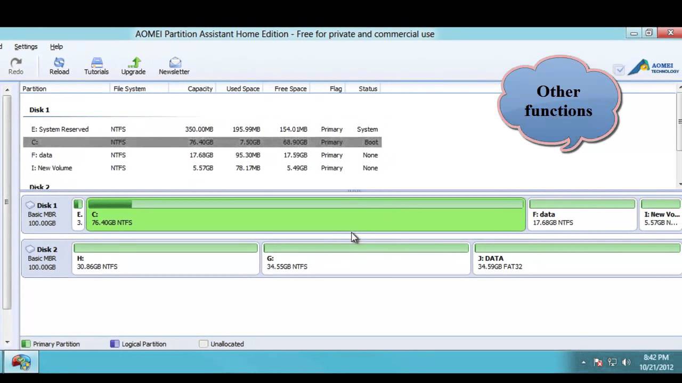Click the volume speaker tray icon
Image resolution: width=682 pixels, height=383 pixels.
(x=627, y=362)
